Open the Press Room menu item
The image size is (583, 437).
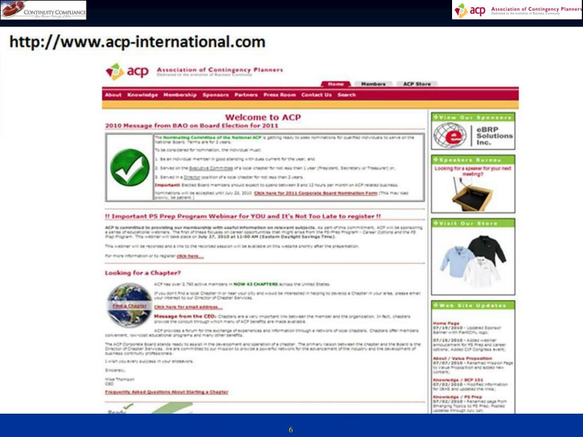pos(280,95)
